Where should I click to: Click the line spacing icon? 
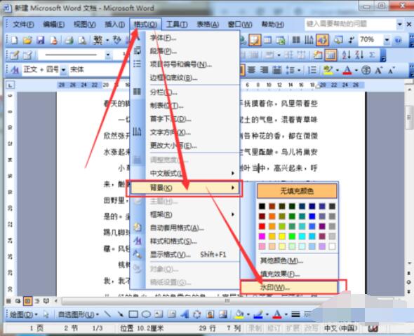291,70
